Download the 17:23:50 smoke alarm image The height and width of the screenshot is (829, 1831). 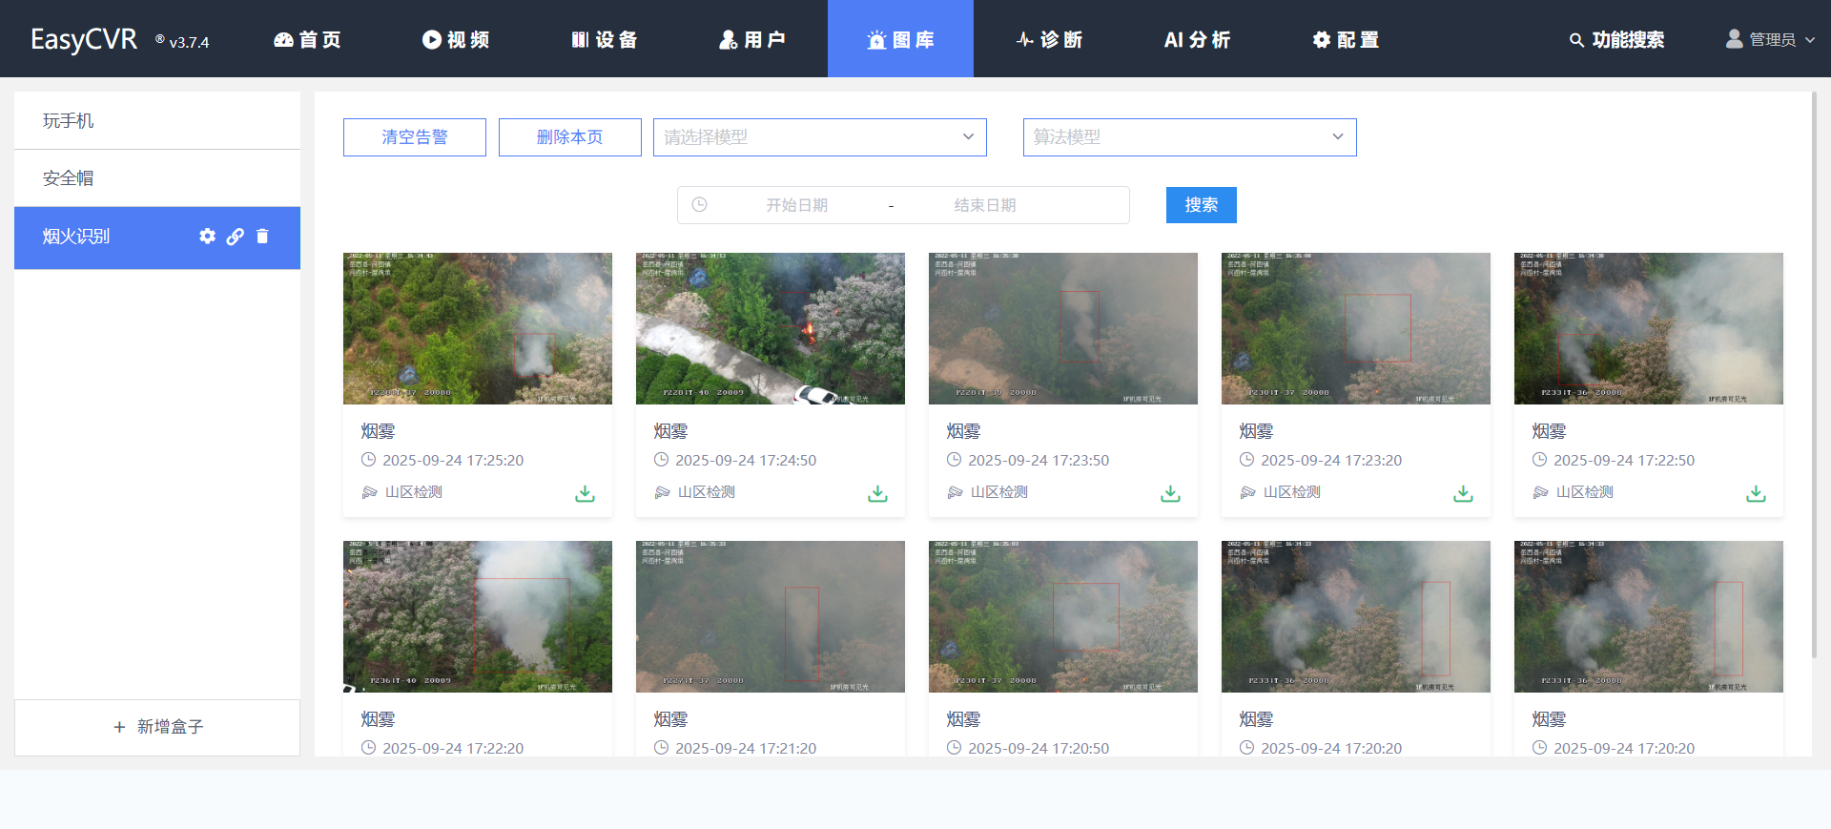click(1170, 493)
